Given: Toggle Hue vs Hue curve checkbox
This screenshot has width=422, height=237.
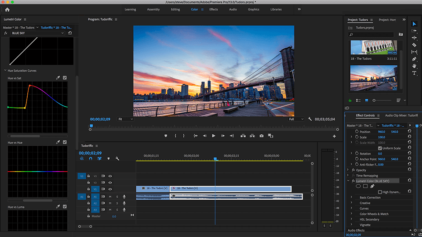Looking at the screenshot, I should pos(65,142).
